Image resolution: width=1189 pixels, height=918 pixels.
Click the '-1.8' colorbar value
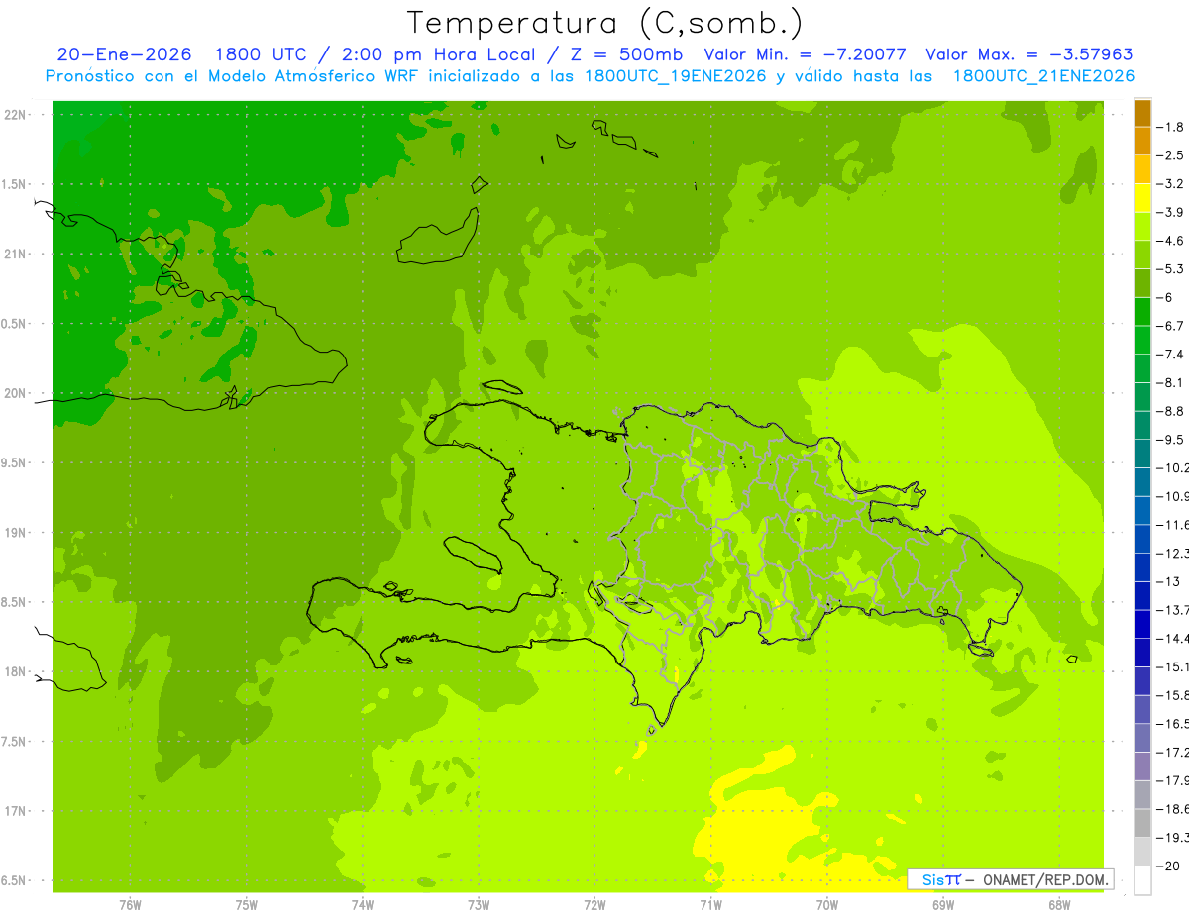click(1170, 127)
